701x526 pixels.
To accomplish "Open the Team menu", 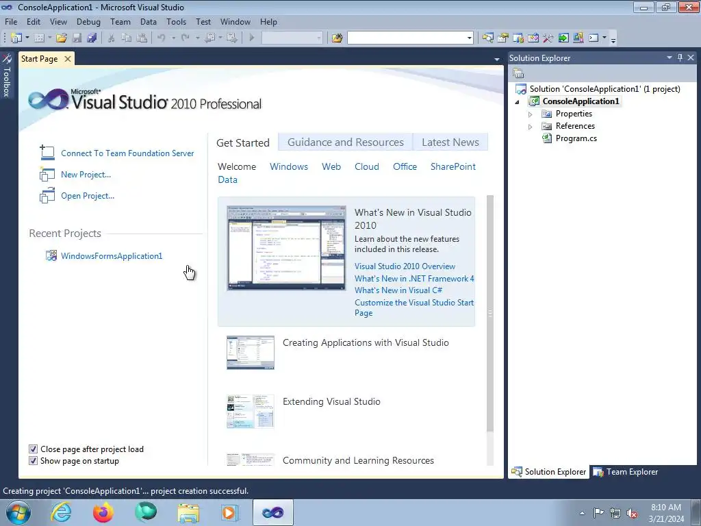I will coord(120,21).
